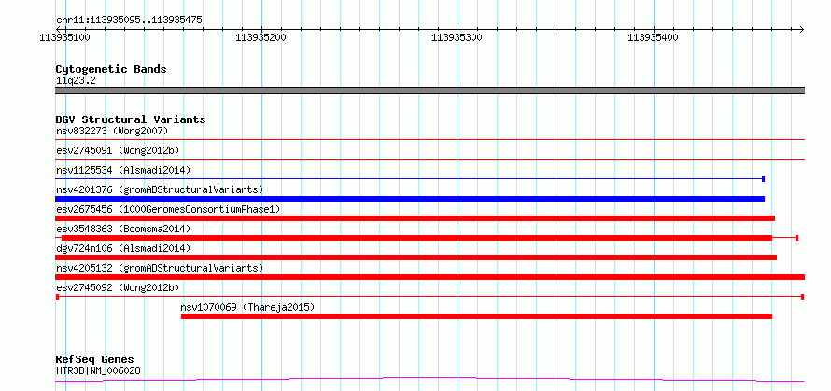The height and width of the screenshot is (391, 831).
Task: Click the Cytogenetic Bands track title
Action: pos(111,69)
